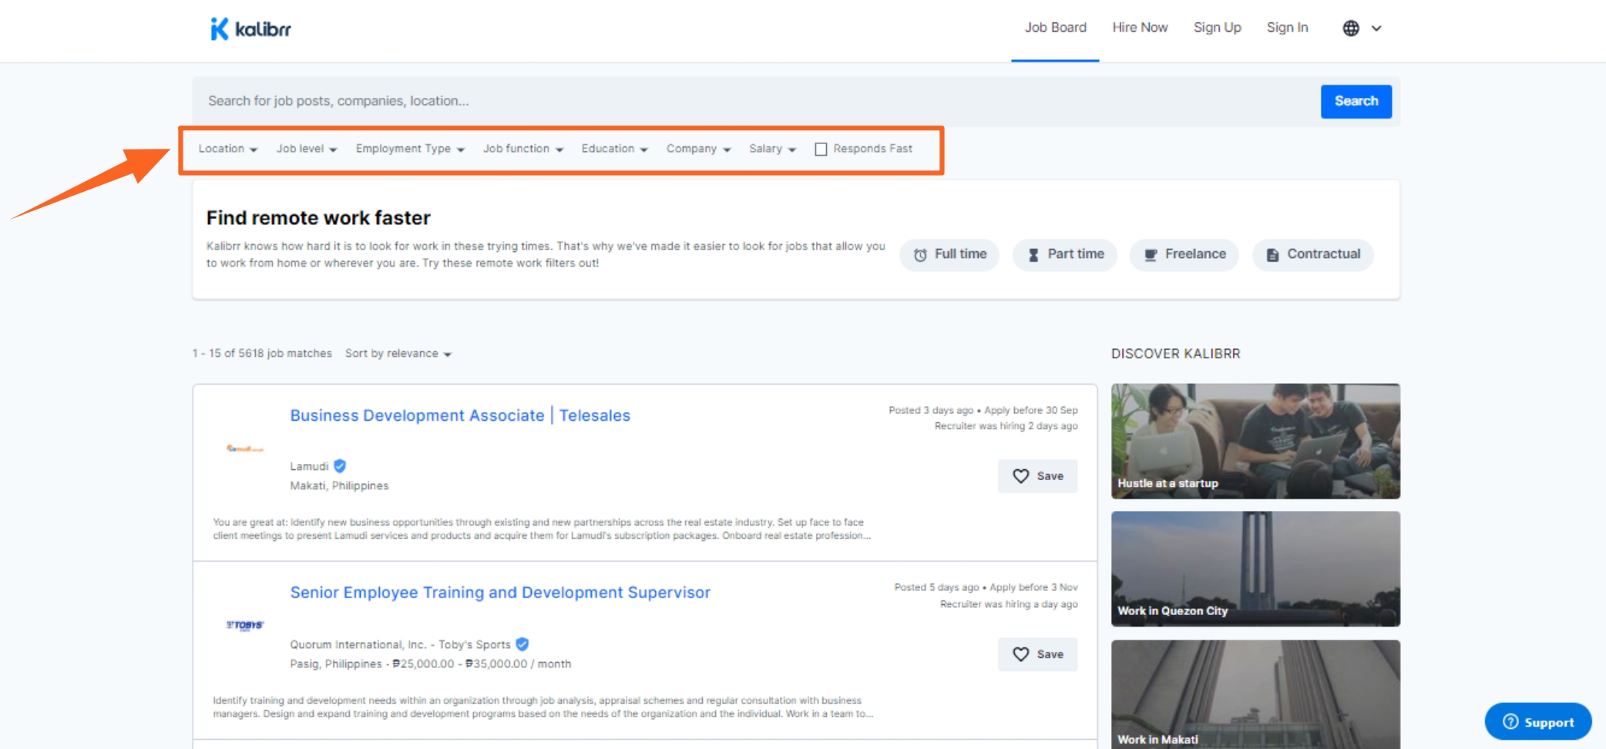The height and width of the screenshot is (749, 1606).
Task: Open the Work in Quezon City thumbnail
Action: pyautogui.click(x=1255, y=569)
